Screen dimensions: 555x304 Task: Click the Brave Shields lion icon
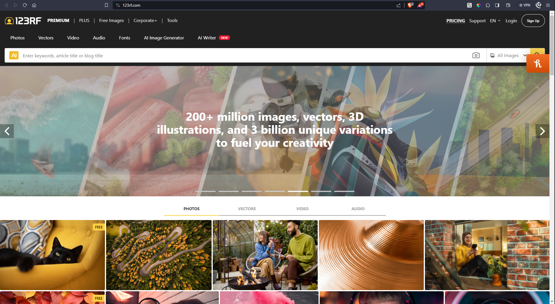[x=410, y=5]
